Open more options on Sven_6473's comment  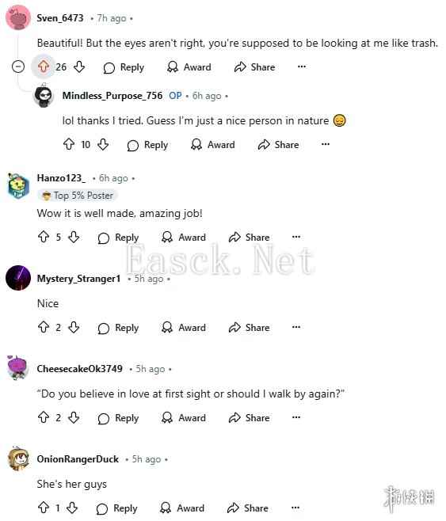[x=302, y=67]
